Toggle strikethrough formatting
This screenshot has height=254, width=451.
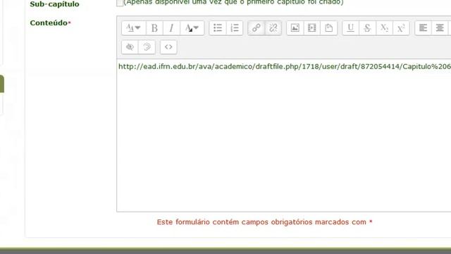[367, 28]
